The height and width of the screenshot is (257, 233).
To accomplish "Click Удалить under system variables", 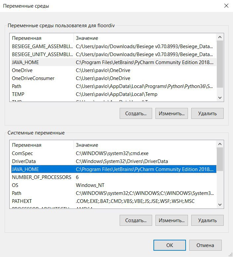I will pos(207,220).
